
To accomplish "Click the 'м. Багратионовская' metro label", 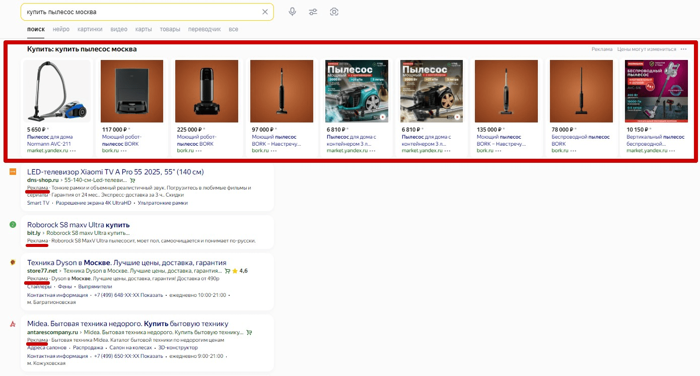I will click(51, 302).
